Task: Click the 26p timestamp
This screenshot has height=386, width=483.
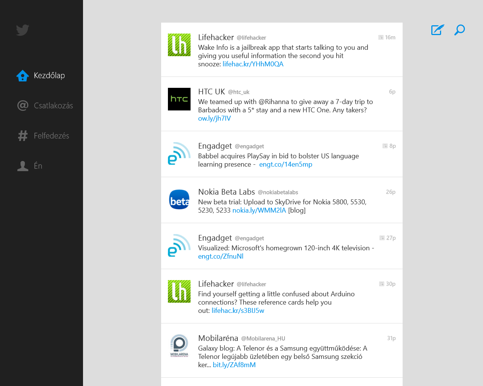Action: 391,192
